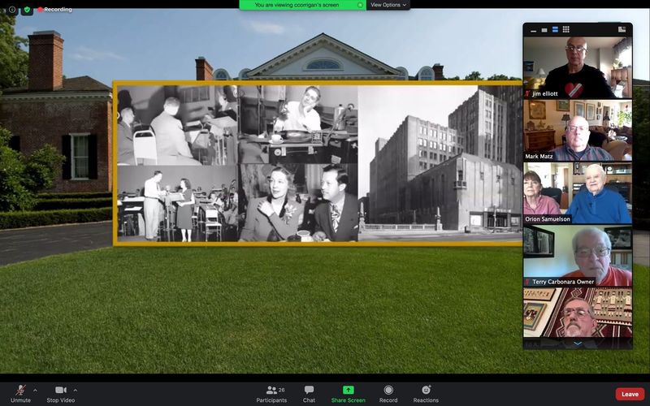The width and height of the screenshot is (650, 406).
Task: Click shared photo of woman at turntable
Action: click(x=298, y=124)
